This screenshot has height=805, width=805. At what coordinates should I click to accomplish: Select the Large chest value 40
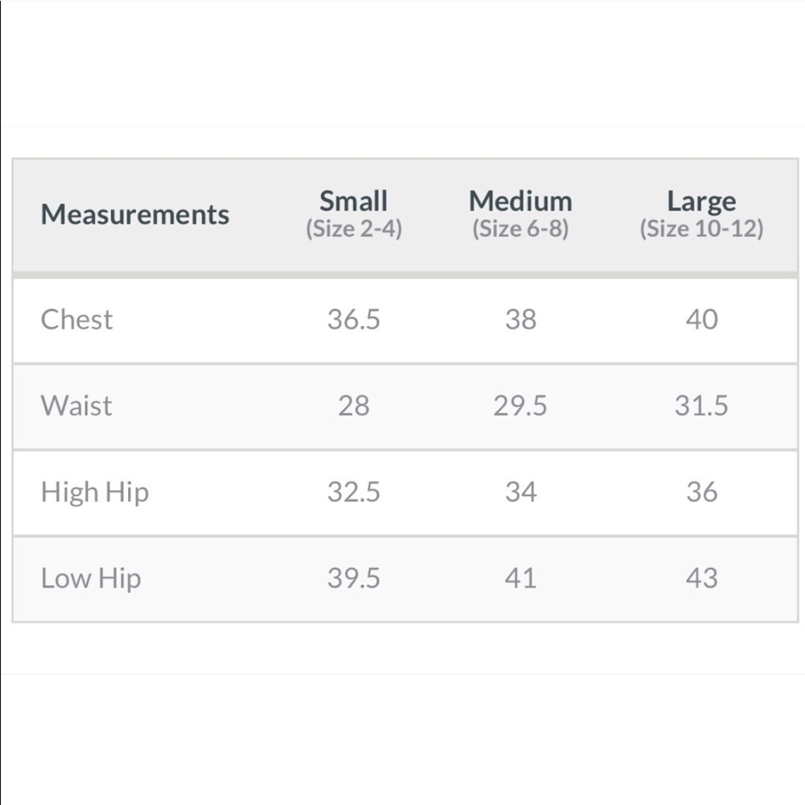701,320
